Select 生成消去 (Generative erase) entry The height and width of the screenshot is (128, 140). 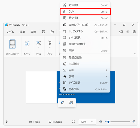(85, 64)
